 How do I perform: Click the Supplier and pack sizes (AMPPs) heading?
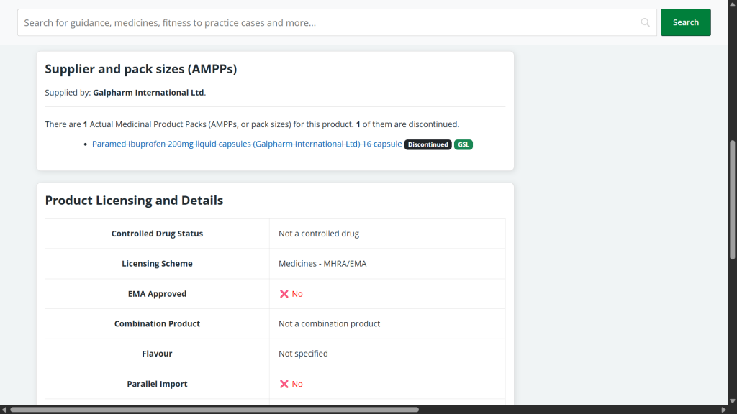coord(140,69)
